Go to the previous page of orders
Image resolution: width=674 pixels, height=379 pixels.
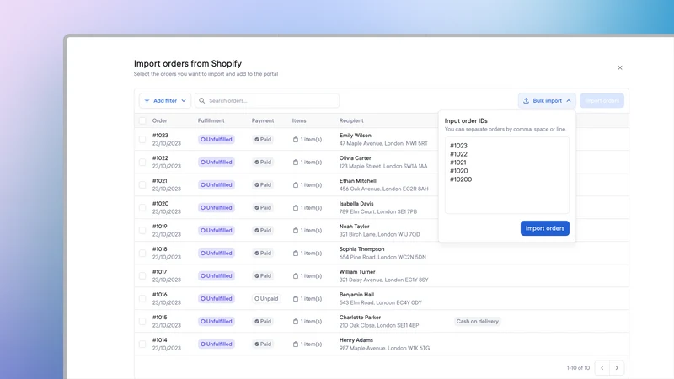(602, 368)
